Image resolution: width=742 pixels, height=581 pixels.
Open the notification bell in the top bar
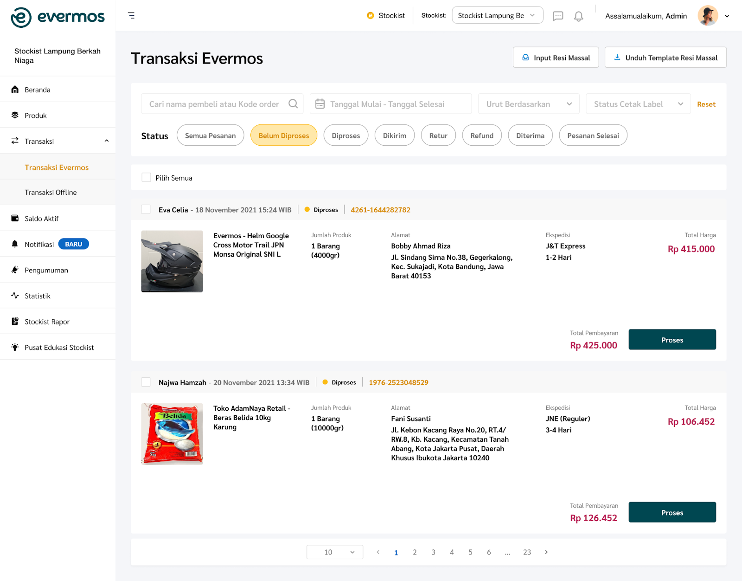pyautogui.click(x=578, y=15)
